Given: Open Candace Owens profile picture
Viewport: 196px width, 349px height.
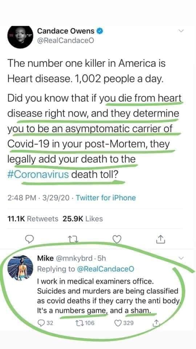Looking at the screenshot, I should click(20, 37).
